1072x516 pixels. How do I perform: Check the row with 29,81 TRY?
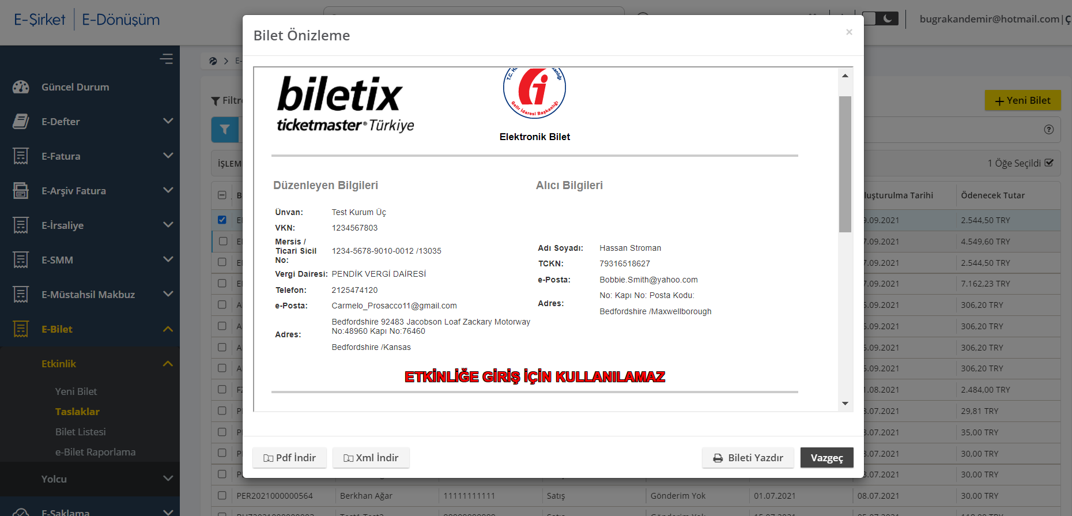click(222, 410)
